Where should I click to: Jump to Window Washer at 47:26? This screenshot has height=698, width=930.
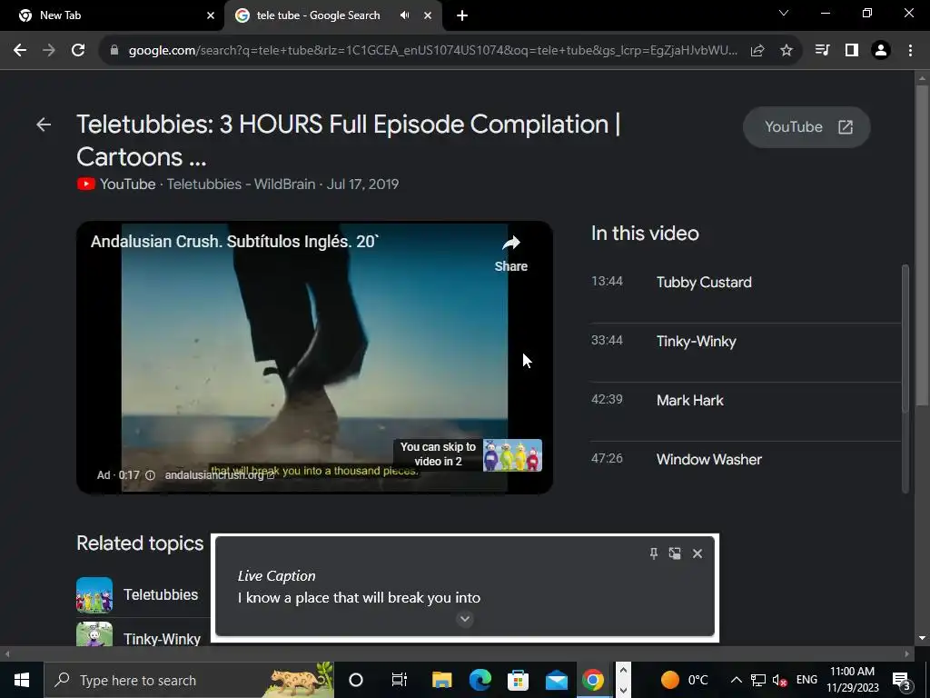[746, 459]
